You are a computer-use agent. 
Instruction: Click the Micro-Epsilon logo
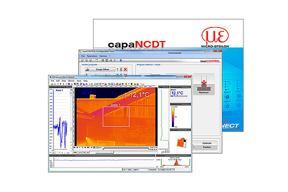click(x=215, y=37)
